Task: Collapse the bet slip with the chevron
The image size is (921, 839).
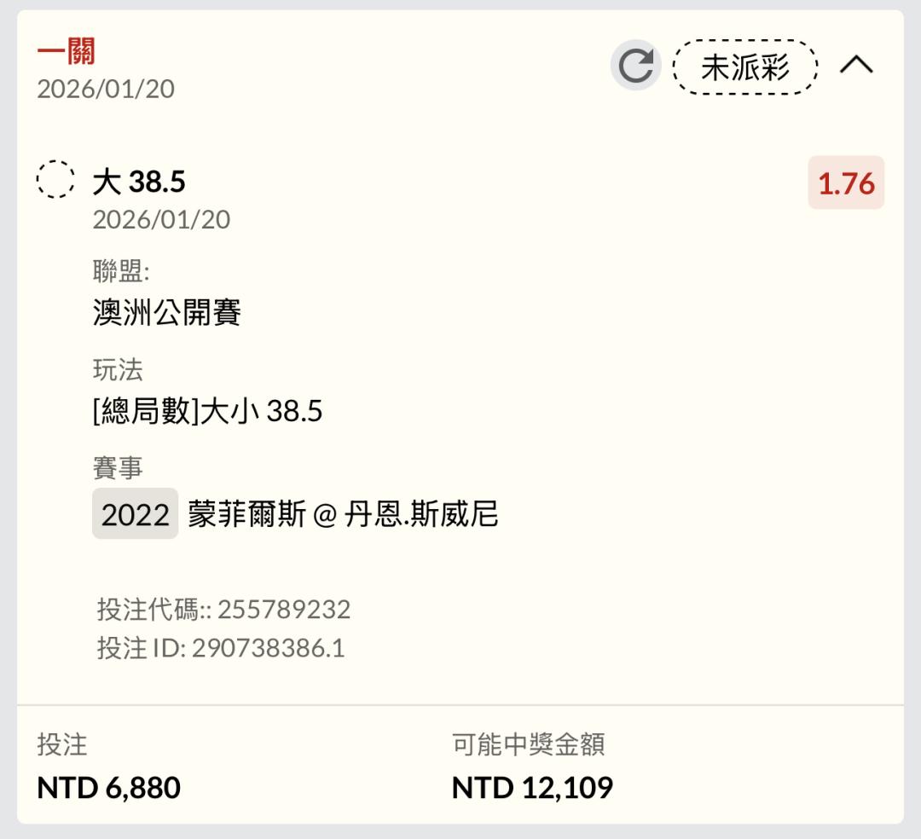Action: click(856, 65)
